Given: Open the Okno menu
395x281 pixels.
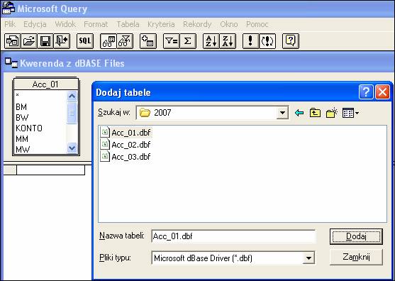Looking at the screenshot, I should pos(229,24).
